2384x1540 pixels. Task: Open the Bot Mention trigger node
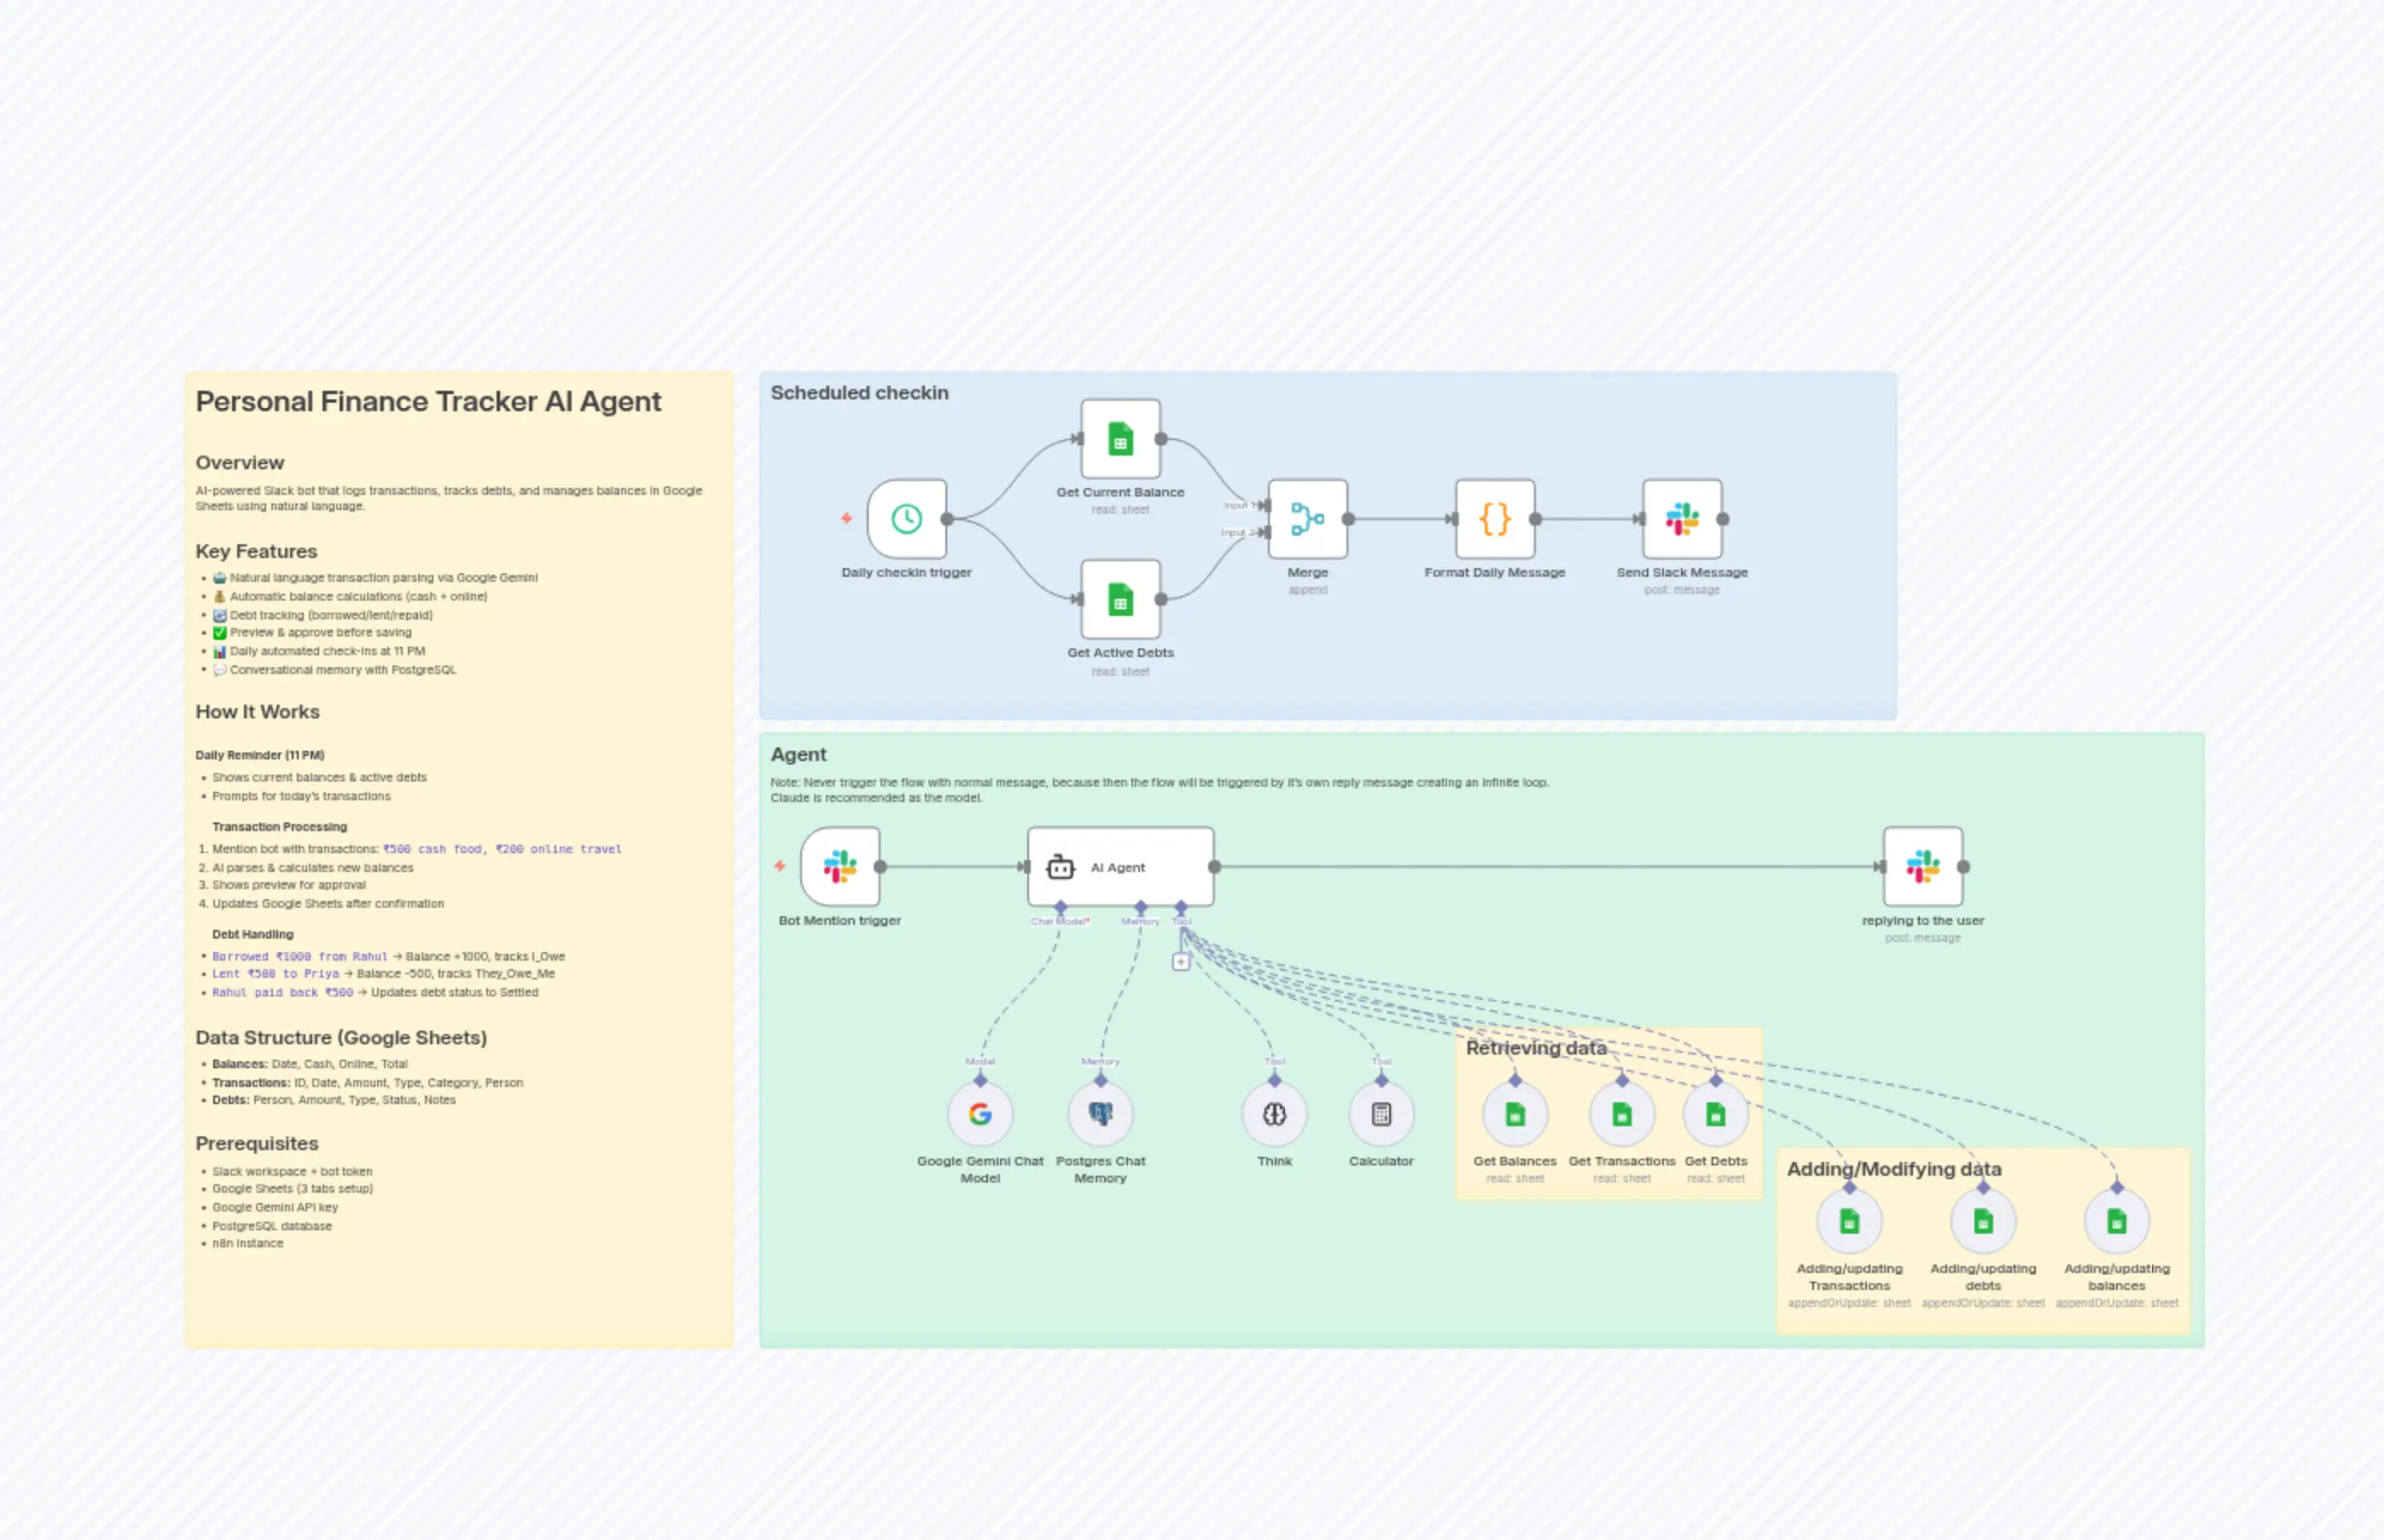(x=838, y=867)
